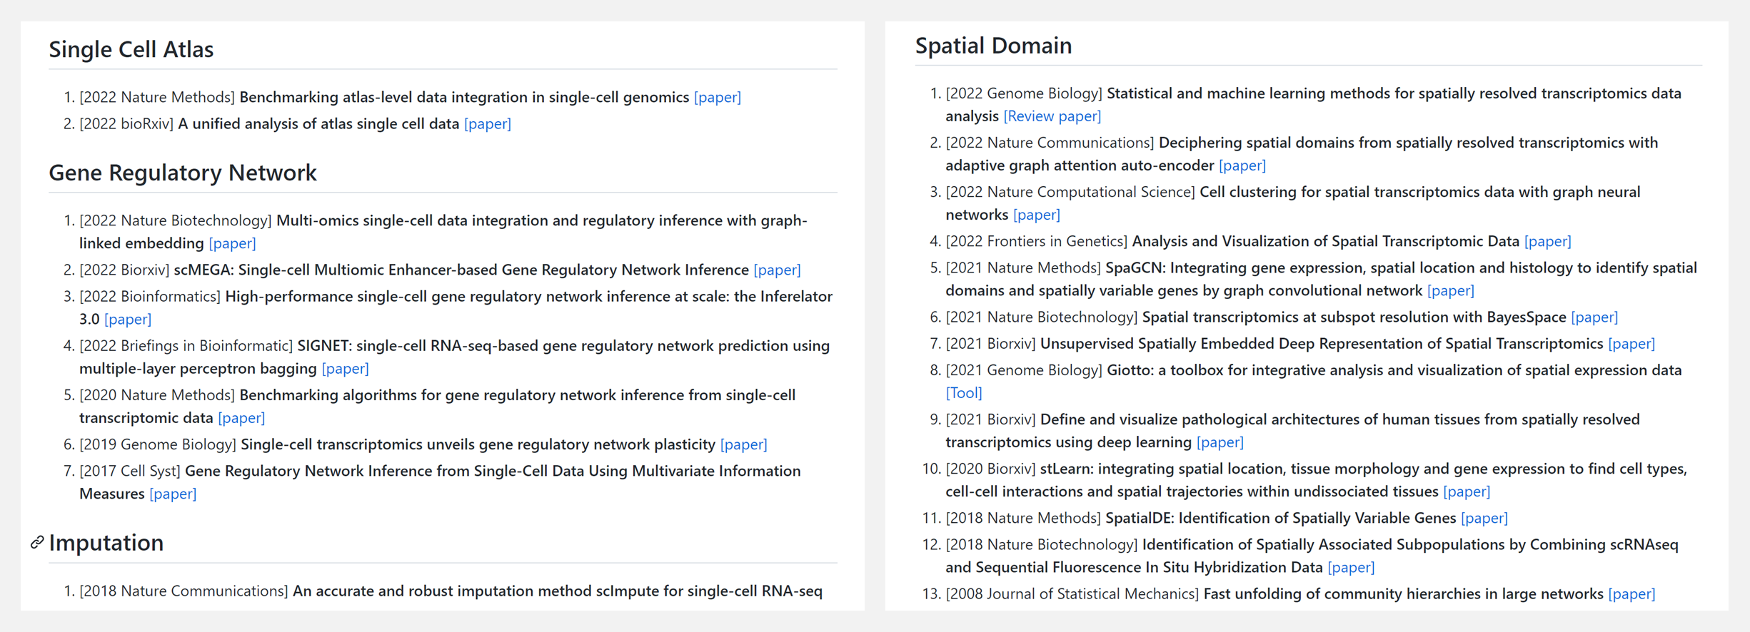Image resolution: width=1750 pixels, height=632 pixels.
Task: Click '[2022 Frontiers in Genetics]' label
Action: tap(1037, 241)
